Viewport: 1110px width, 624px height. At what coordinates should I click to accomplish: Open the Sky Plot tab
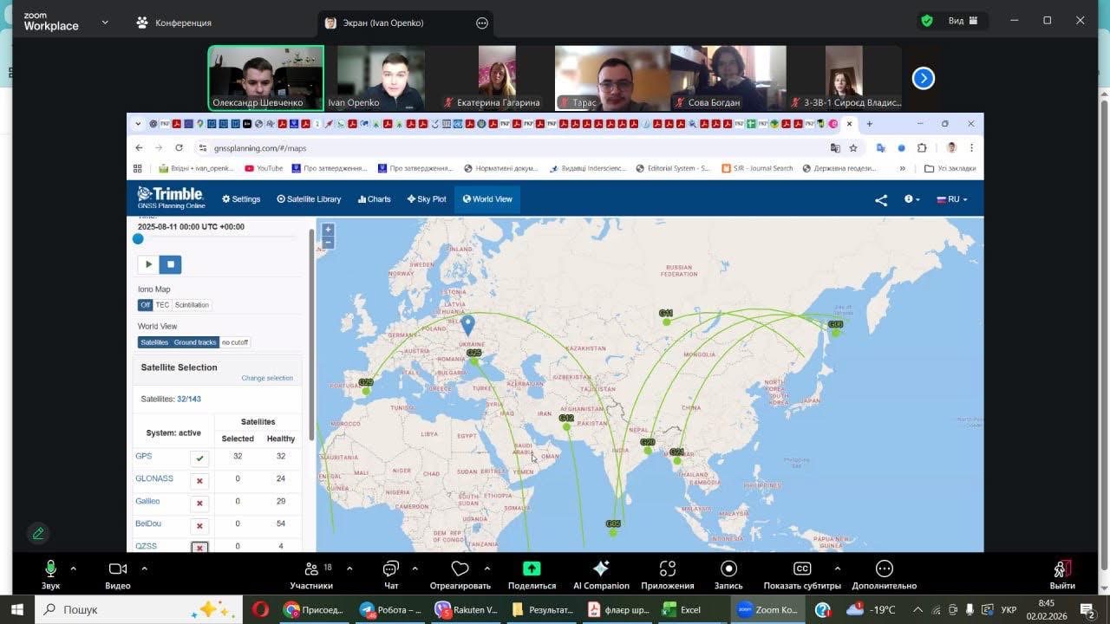point(427,199)
